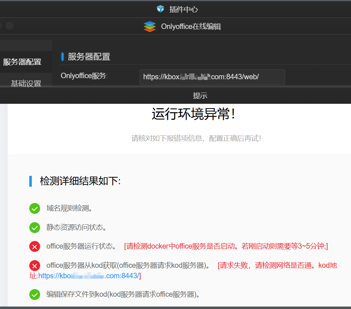Viewport: 351px width, 309px height.
Task: Click the 检测详细结果如下 heading
Action: click(80, 181)
